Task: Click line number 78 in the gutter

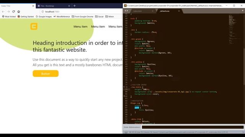Action: (x=126, y=87)
